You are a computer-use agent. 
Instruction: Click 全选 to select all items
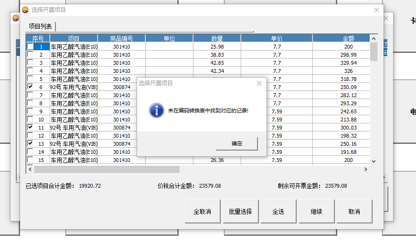coord(278,211)
